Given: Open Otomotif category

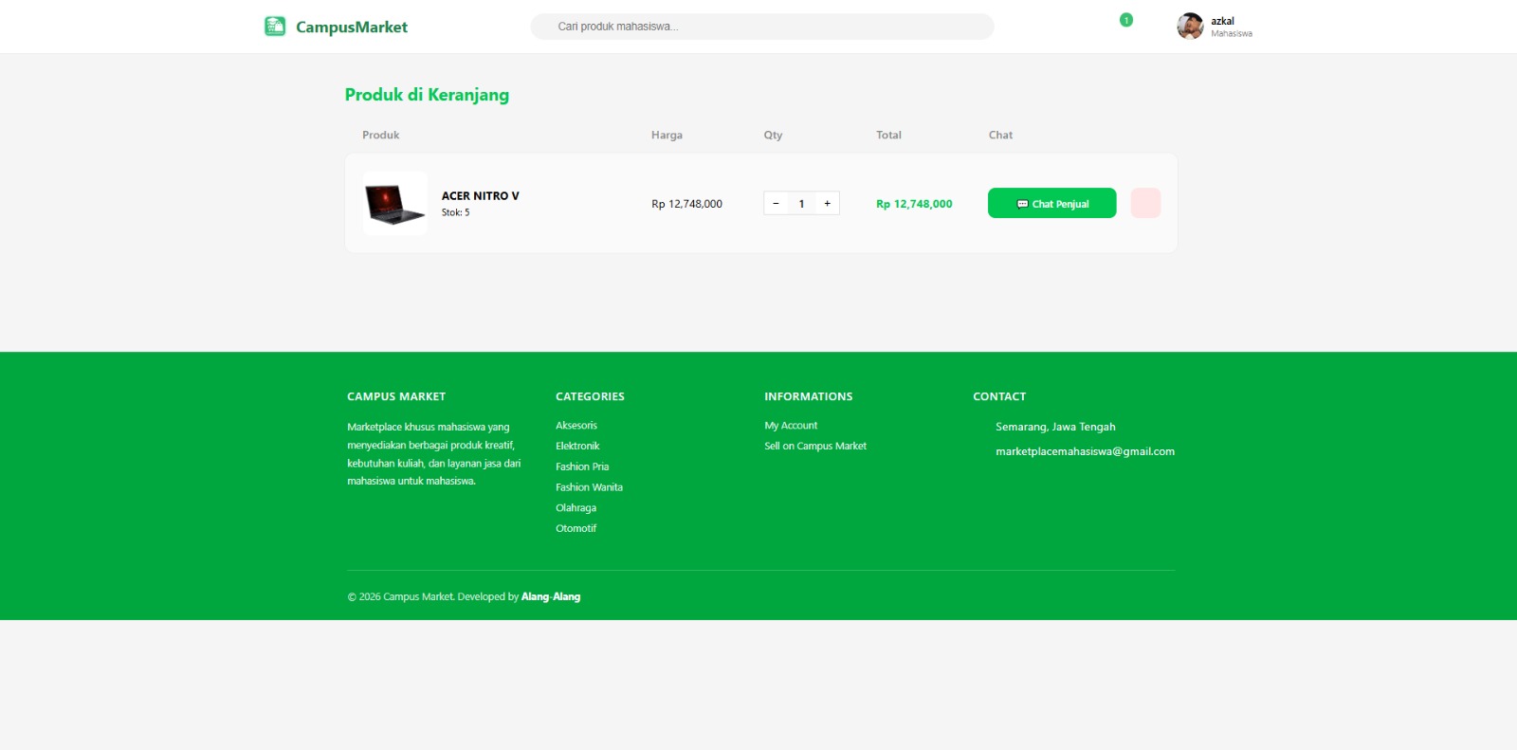Looking at the screenshot, I should 576,529.
